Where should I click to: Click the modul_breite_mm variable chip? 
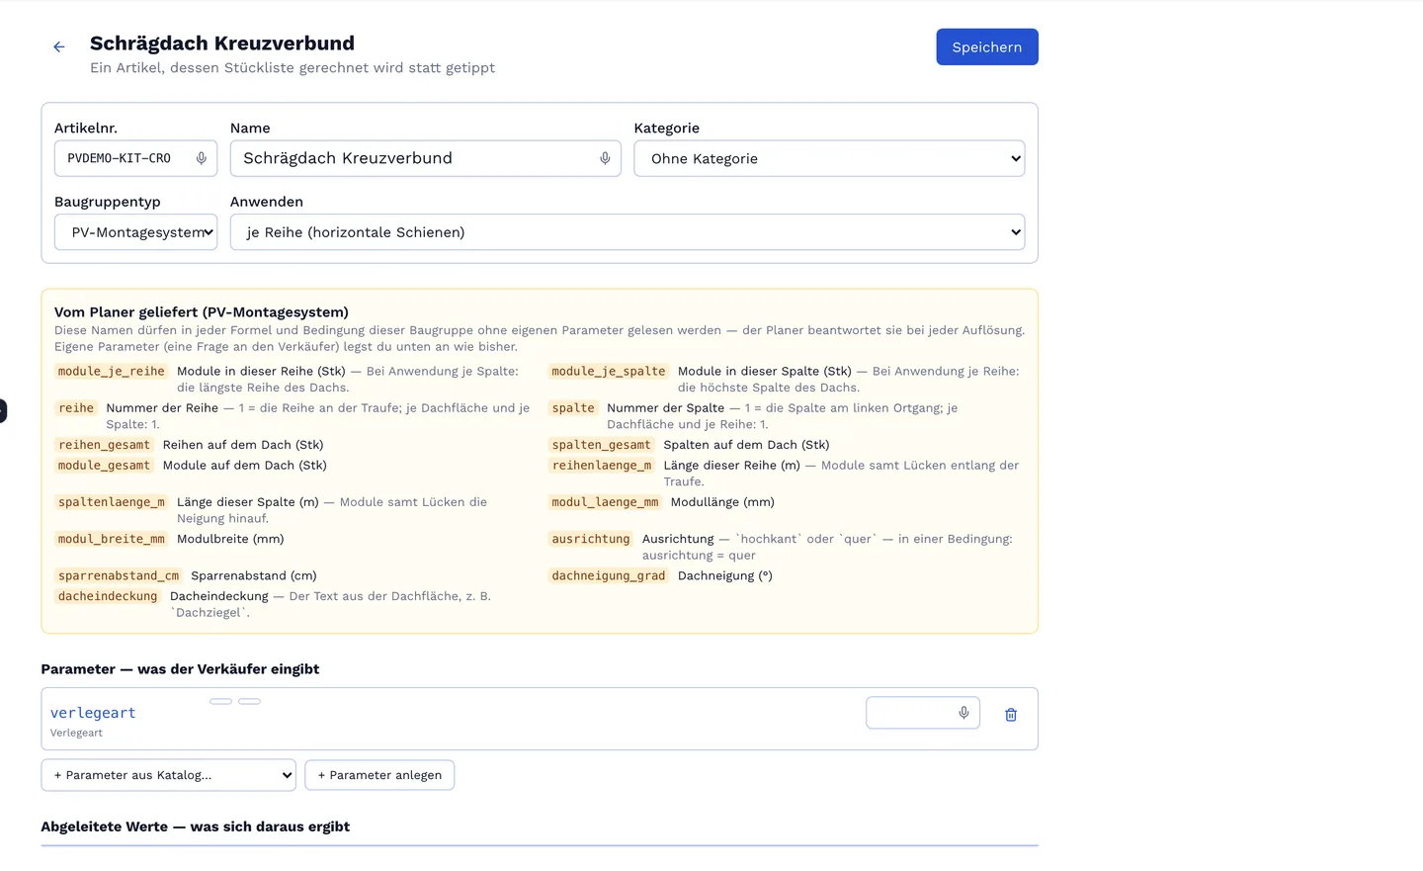[112, 539]
